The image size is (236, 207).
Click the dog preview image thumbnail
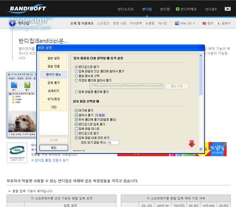pos(22,122)
